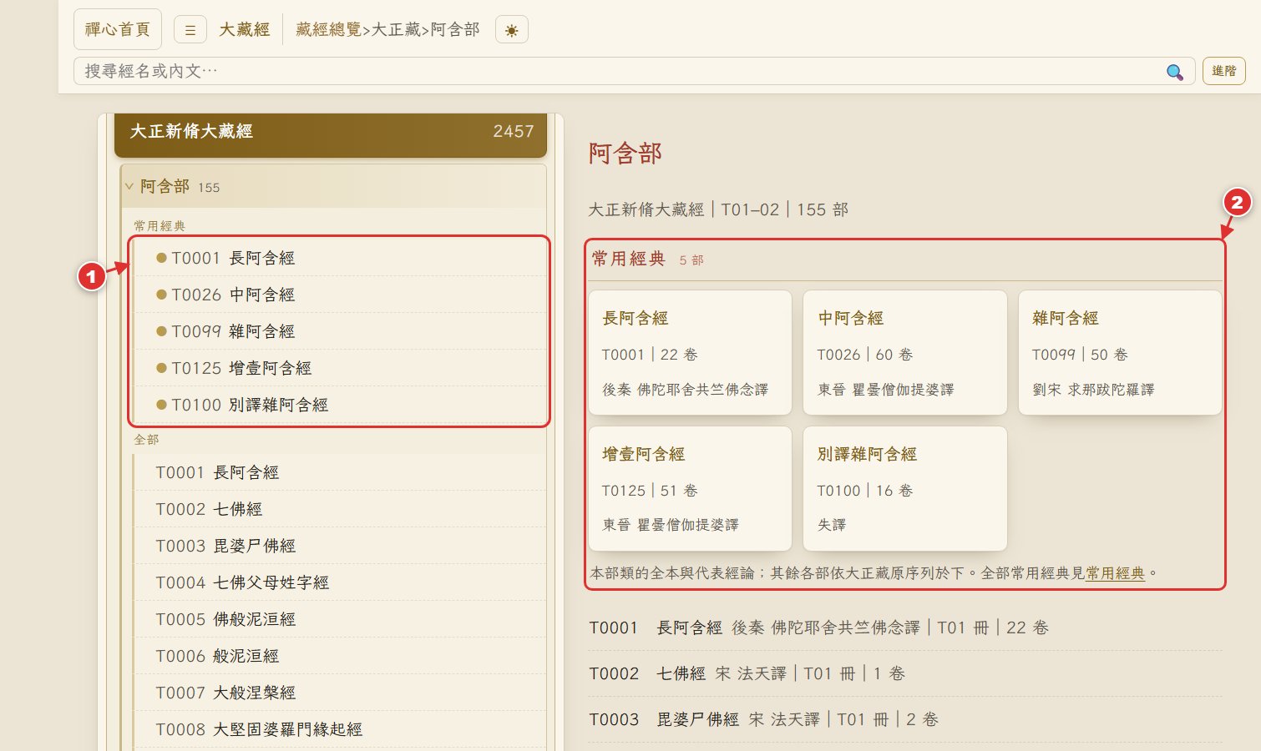Click the 大正新脩大藏經｜T01–02｜155 部 subtitle
1261x751 pixels.
coord(718,209)
